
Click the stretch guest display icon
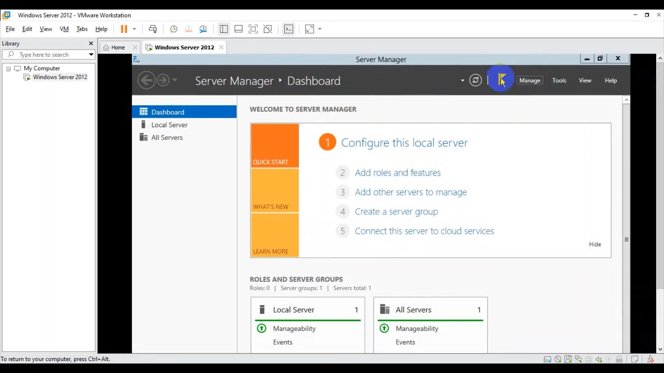(x=310, y=29)
